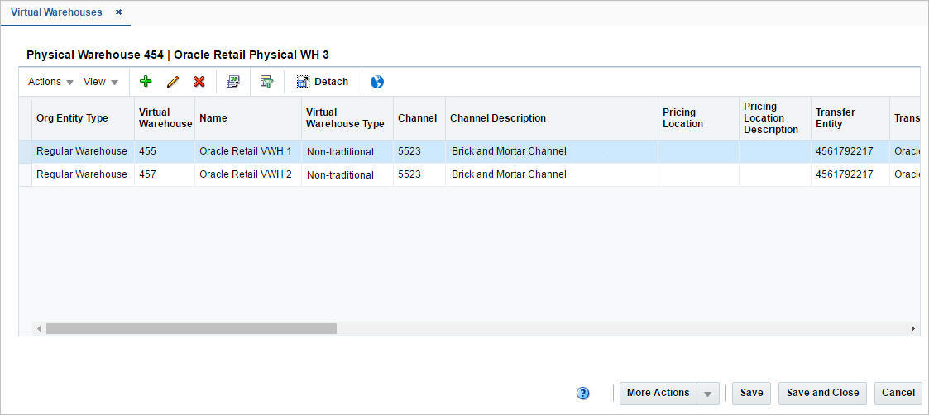The height and width of the screenshot is (415, 929).
Task: Click Regular Warehouse in the VWH 1 row
Action: point(82,151)
